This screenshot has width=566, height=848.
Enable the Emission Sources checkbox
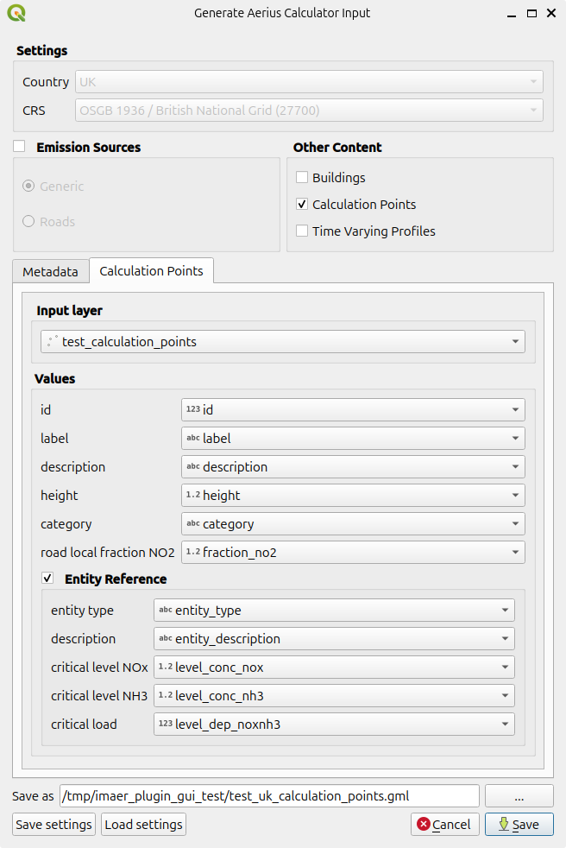[19, 147]
